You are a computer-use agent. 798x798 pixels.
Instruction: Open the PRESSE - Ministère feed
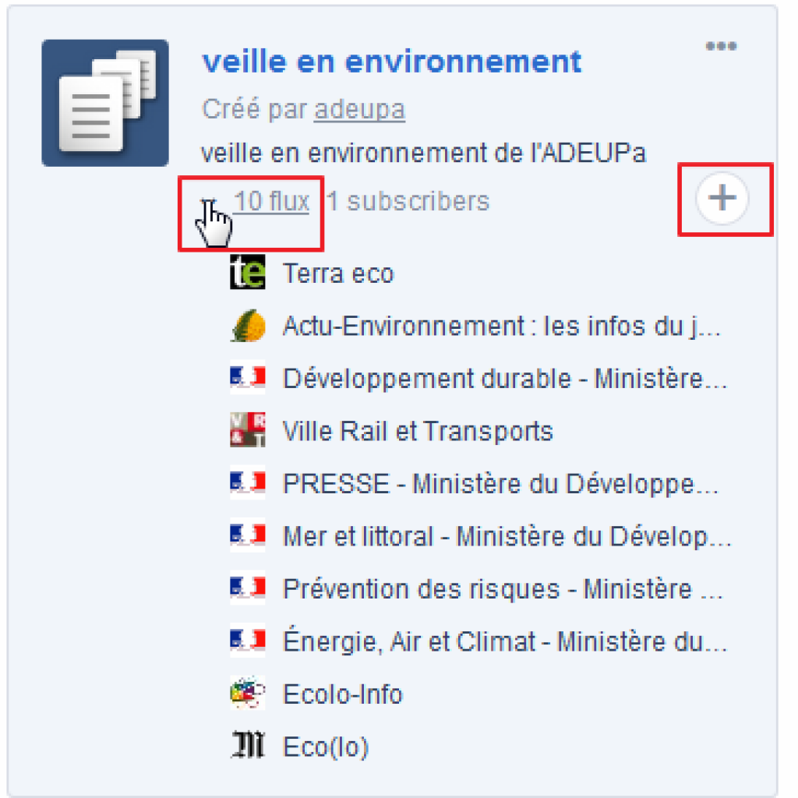point(500,484)
